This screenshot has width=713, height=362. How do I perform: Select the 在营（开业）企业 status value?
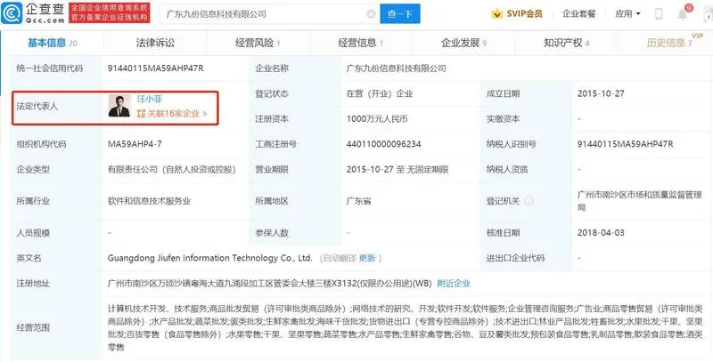380,94
